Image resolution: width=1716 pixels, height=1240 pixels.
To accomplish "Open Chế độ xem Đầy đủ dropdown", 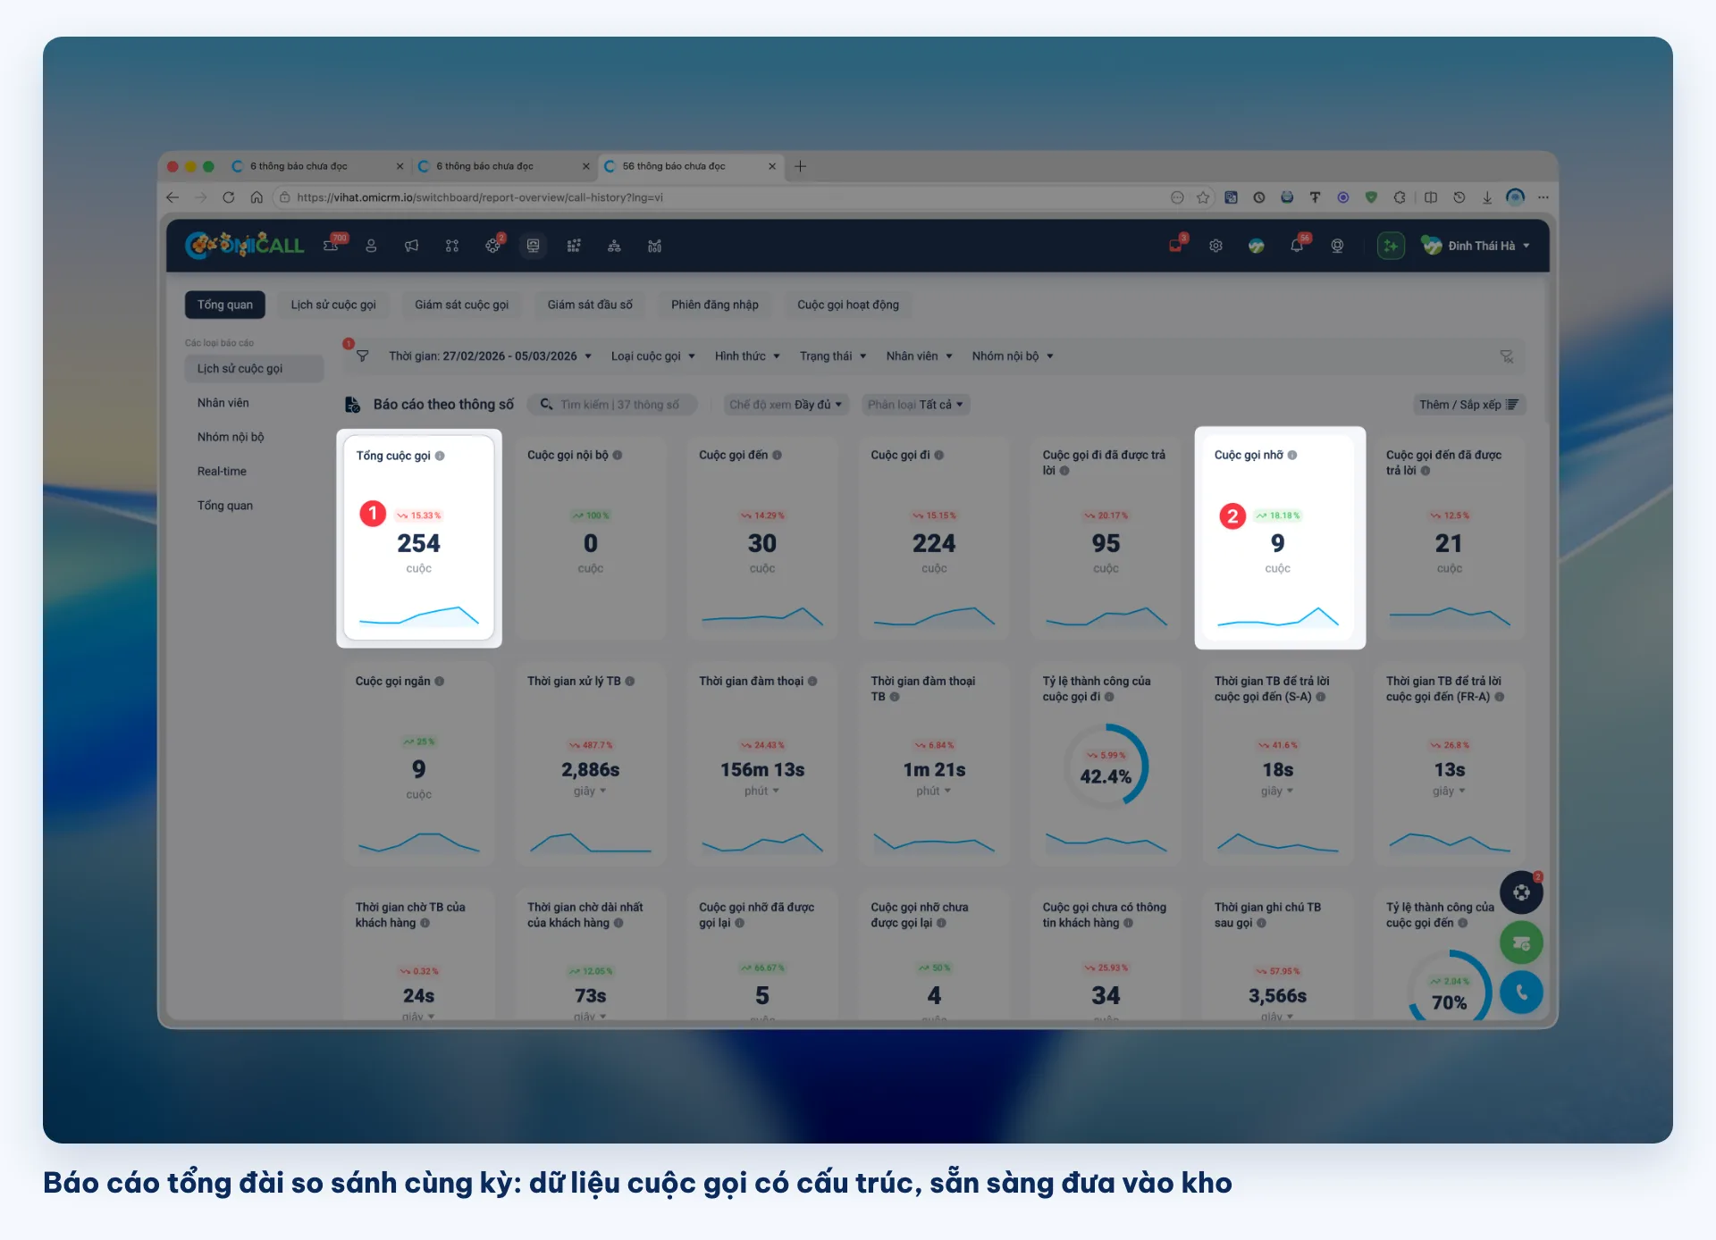I will pos(786,405).
